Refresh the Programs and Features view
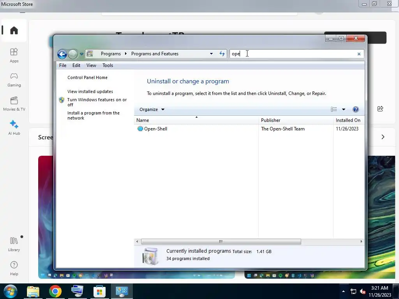This screenshot has height=299, width=399. (222, 54)
